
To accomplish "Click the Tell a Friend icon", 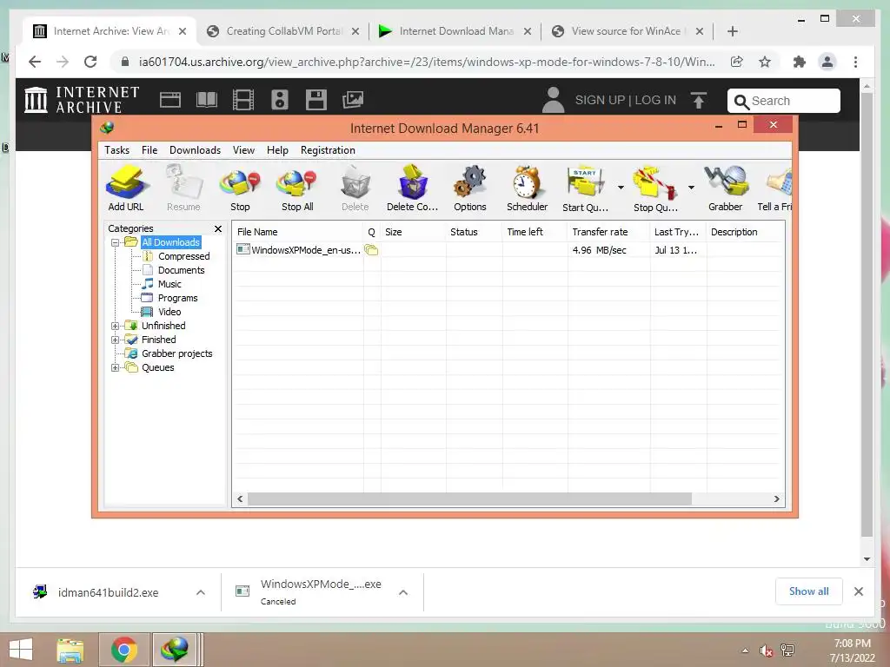I will click(775, 188).
